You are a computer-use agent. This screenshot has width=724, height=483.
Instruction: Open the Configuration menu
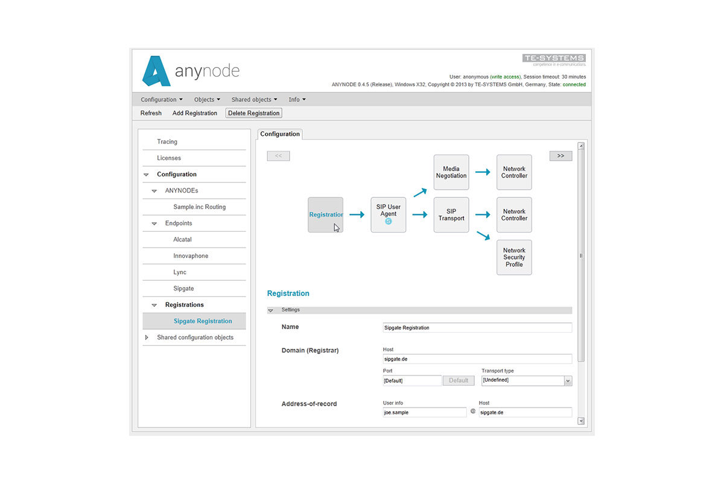click(162, 100)
